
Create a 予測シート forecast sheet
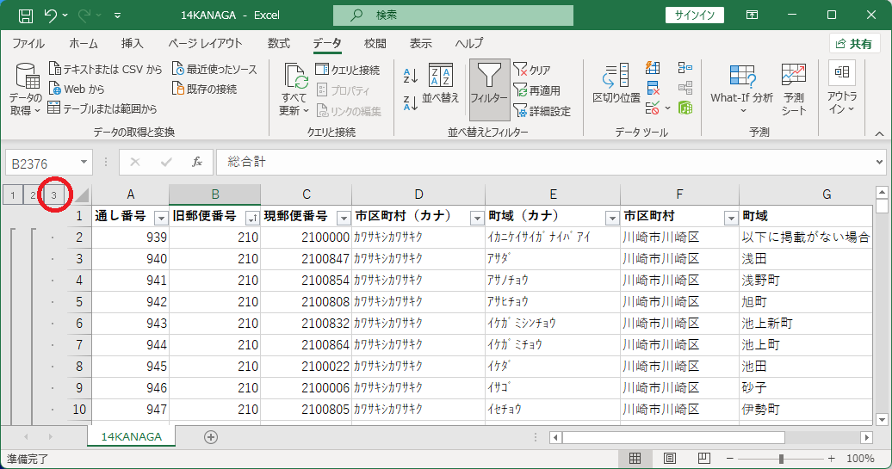pyautogui.click(x=794, y=89)
